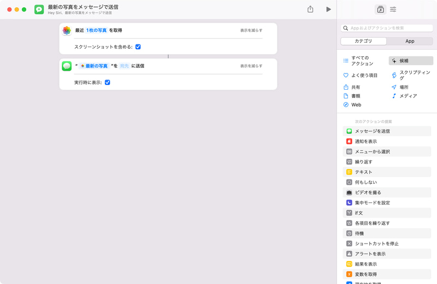Toggle the スクリーンショットを含める checkbox
Screen dimensions: 437x284
(138, 47)
